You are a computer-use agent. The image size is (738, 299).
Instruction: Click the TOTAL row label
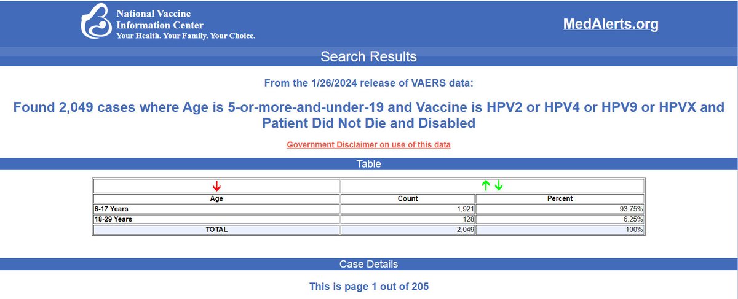pos(216,230)
